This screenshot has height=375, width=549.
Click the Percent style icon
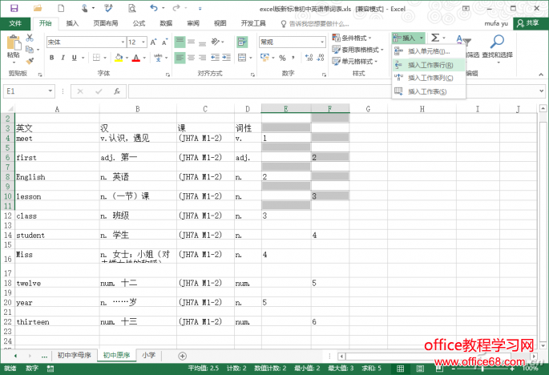point(282,58)
